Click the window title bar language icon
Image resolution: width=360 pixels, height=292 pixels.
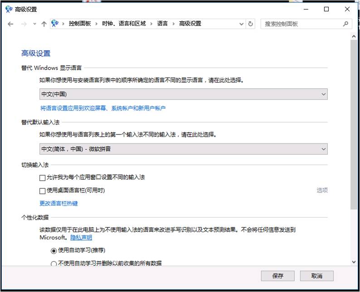(9, 9)
